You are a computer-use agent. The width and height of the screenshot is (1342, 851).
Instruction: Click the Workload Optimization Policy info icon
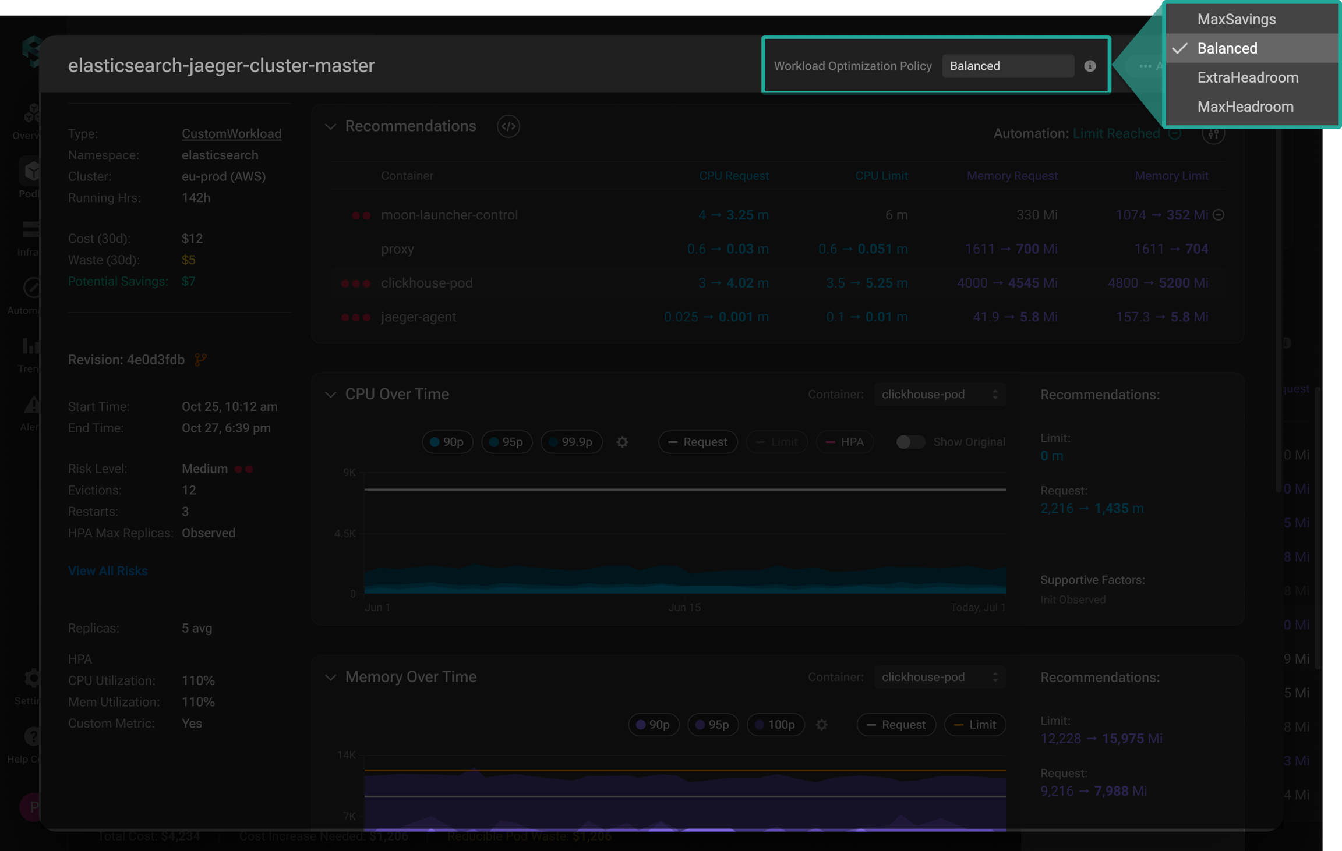coord(1090,66)
